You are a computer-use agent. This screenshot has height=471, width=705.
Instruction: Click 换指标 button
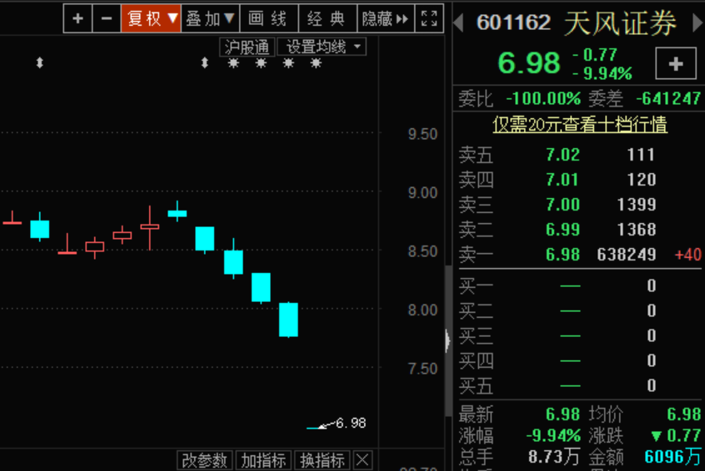322,460
